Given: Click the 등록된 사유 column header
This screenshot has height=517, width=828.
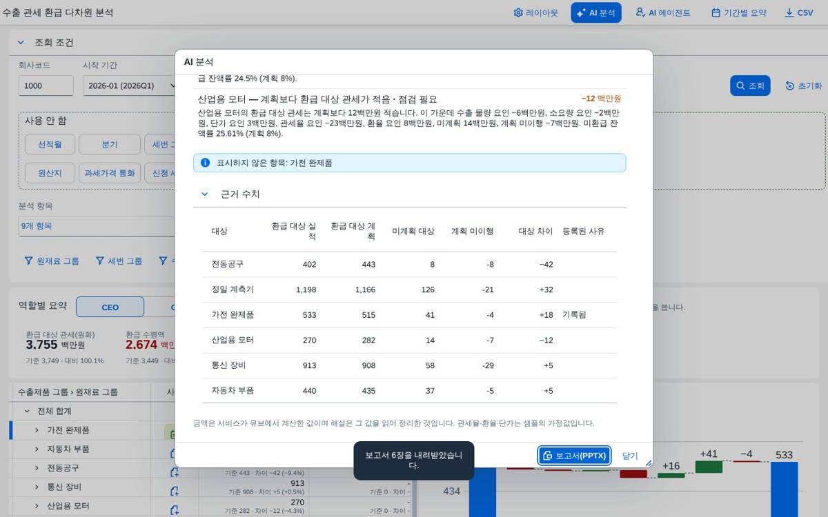Looking at the screenshot, I should coord(583,231).
